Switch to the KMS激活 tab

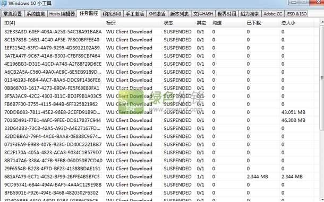click(x=157, y=14)
